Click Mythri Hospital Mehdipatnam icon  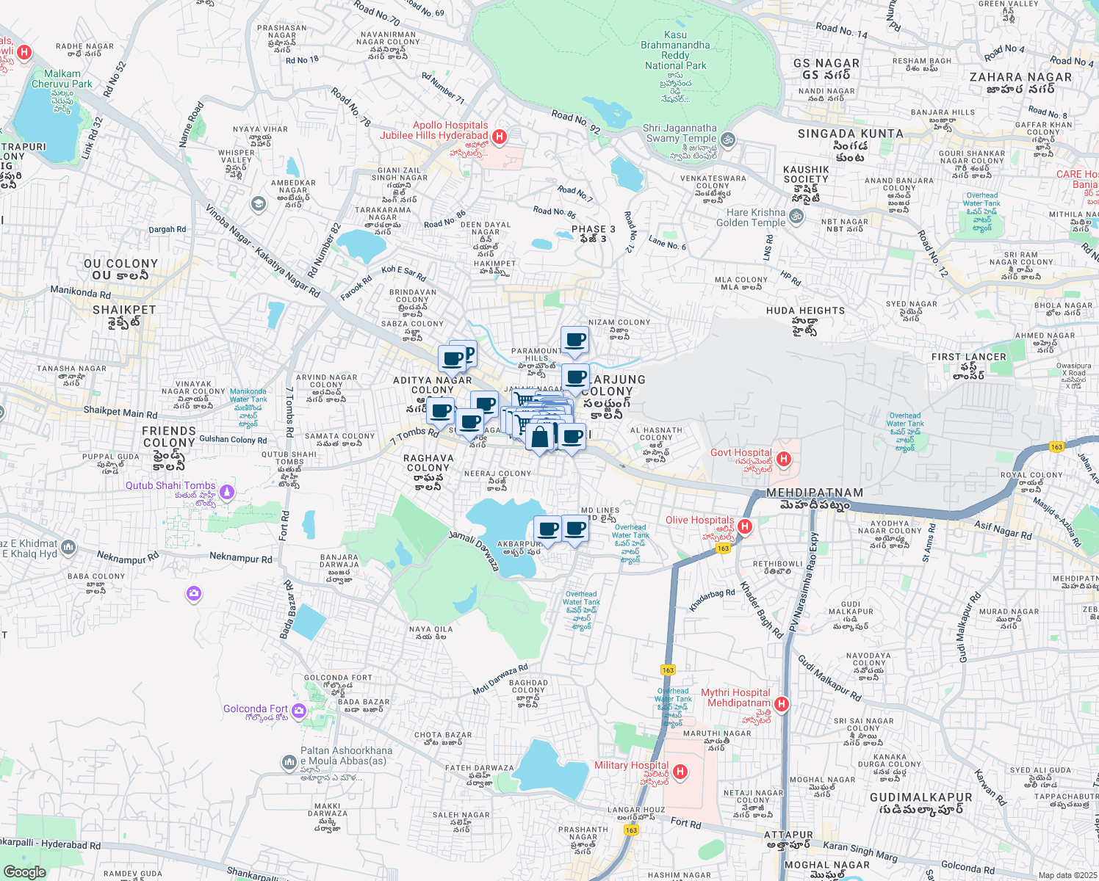click(782, 704)
